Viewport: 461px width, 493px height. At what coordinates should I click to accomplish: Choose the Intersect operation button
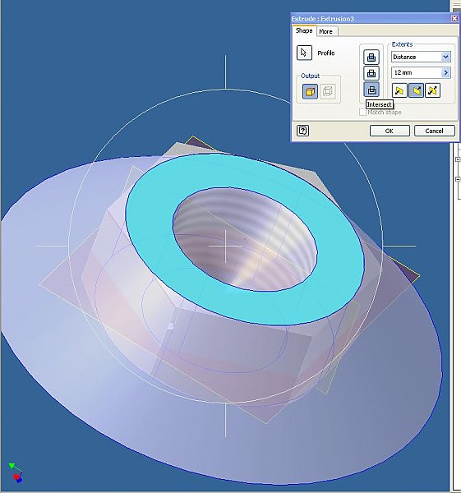tap(371, 90)
